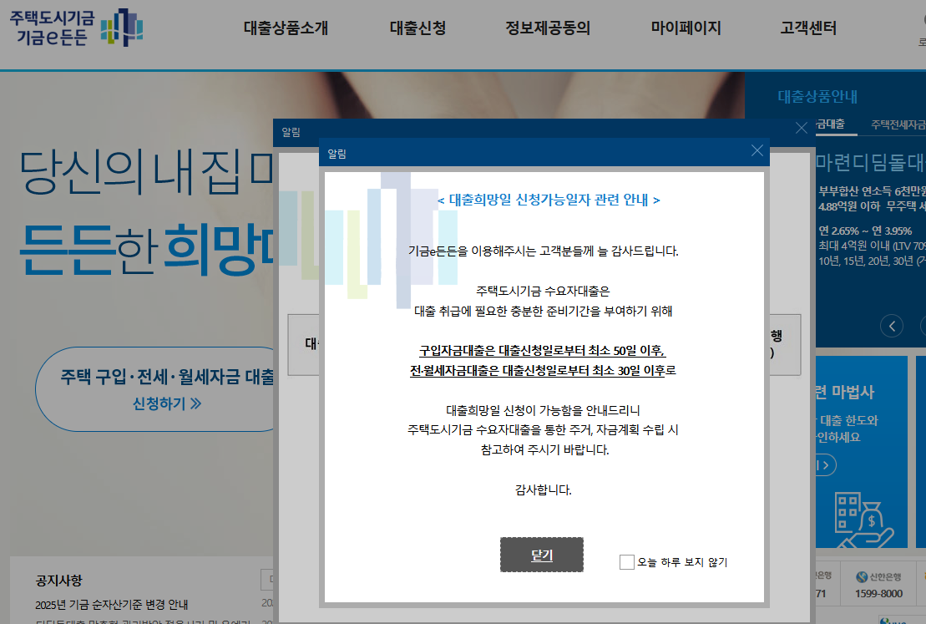
Task: Close the back 알림 popup with X
Action: (802, 128)
